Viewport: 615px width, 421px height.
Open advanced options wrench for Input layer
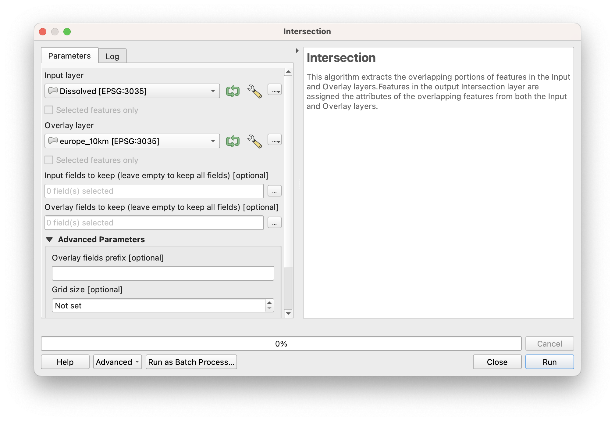[x=254, y=91]
